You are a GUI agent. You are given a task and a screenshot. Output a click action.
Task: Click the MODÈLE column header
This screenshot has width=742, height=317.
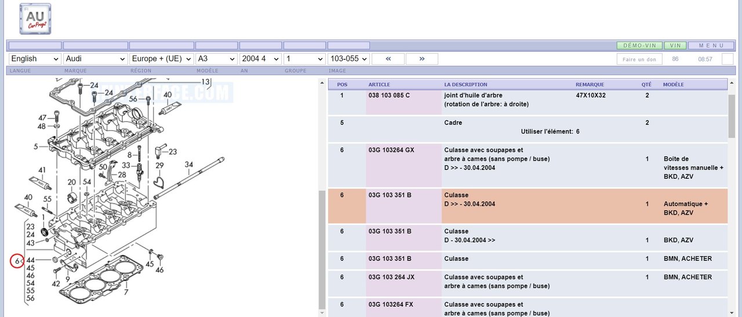(x=673, y=84)
